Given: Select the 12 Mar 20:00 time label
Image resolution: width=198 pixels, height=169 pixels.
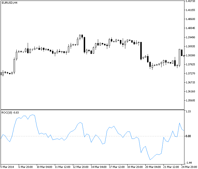Looking at the screenshot, I should (x=80, y=167).
